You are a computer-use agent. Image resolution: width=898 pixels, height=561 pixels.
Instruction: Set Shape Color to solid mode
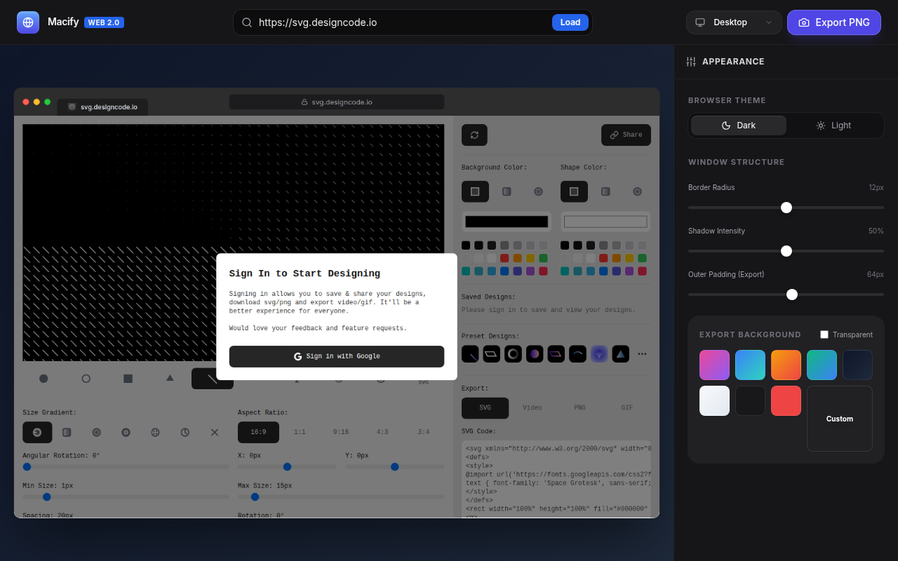click(x=574, y=191)
